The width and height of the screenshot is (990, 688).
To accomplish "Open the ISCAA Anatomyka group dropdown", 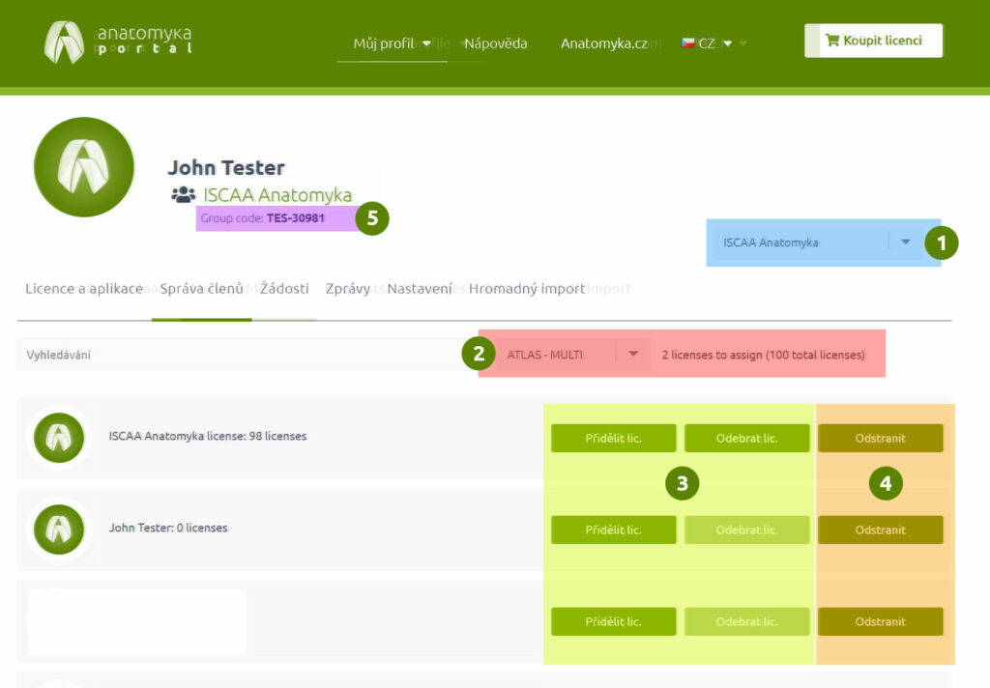I will [905, 243].
